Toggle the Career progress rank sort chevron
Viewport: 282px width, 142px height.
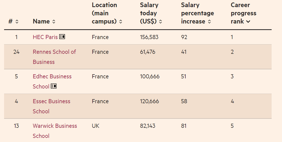pos(248,22)
